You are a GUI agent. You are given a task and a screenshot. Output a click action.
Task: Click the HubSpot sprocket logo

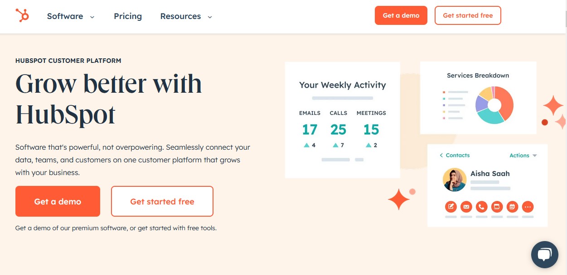22,15
